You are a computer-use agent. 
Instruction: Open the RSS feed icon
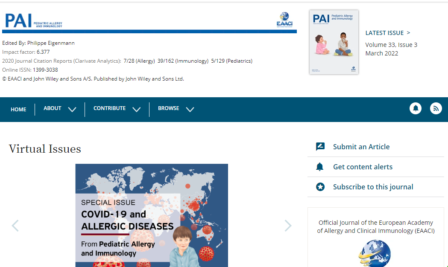pyautogui.click(x=436, y=109)
